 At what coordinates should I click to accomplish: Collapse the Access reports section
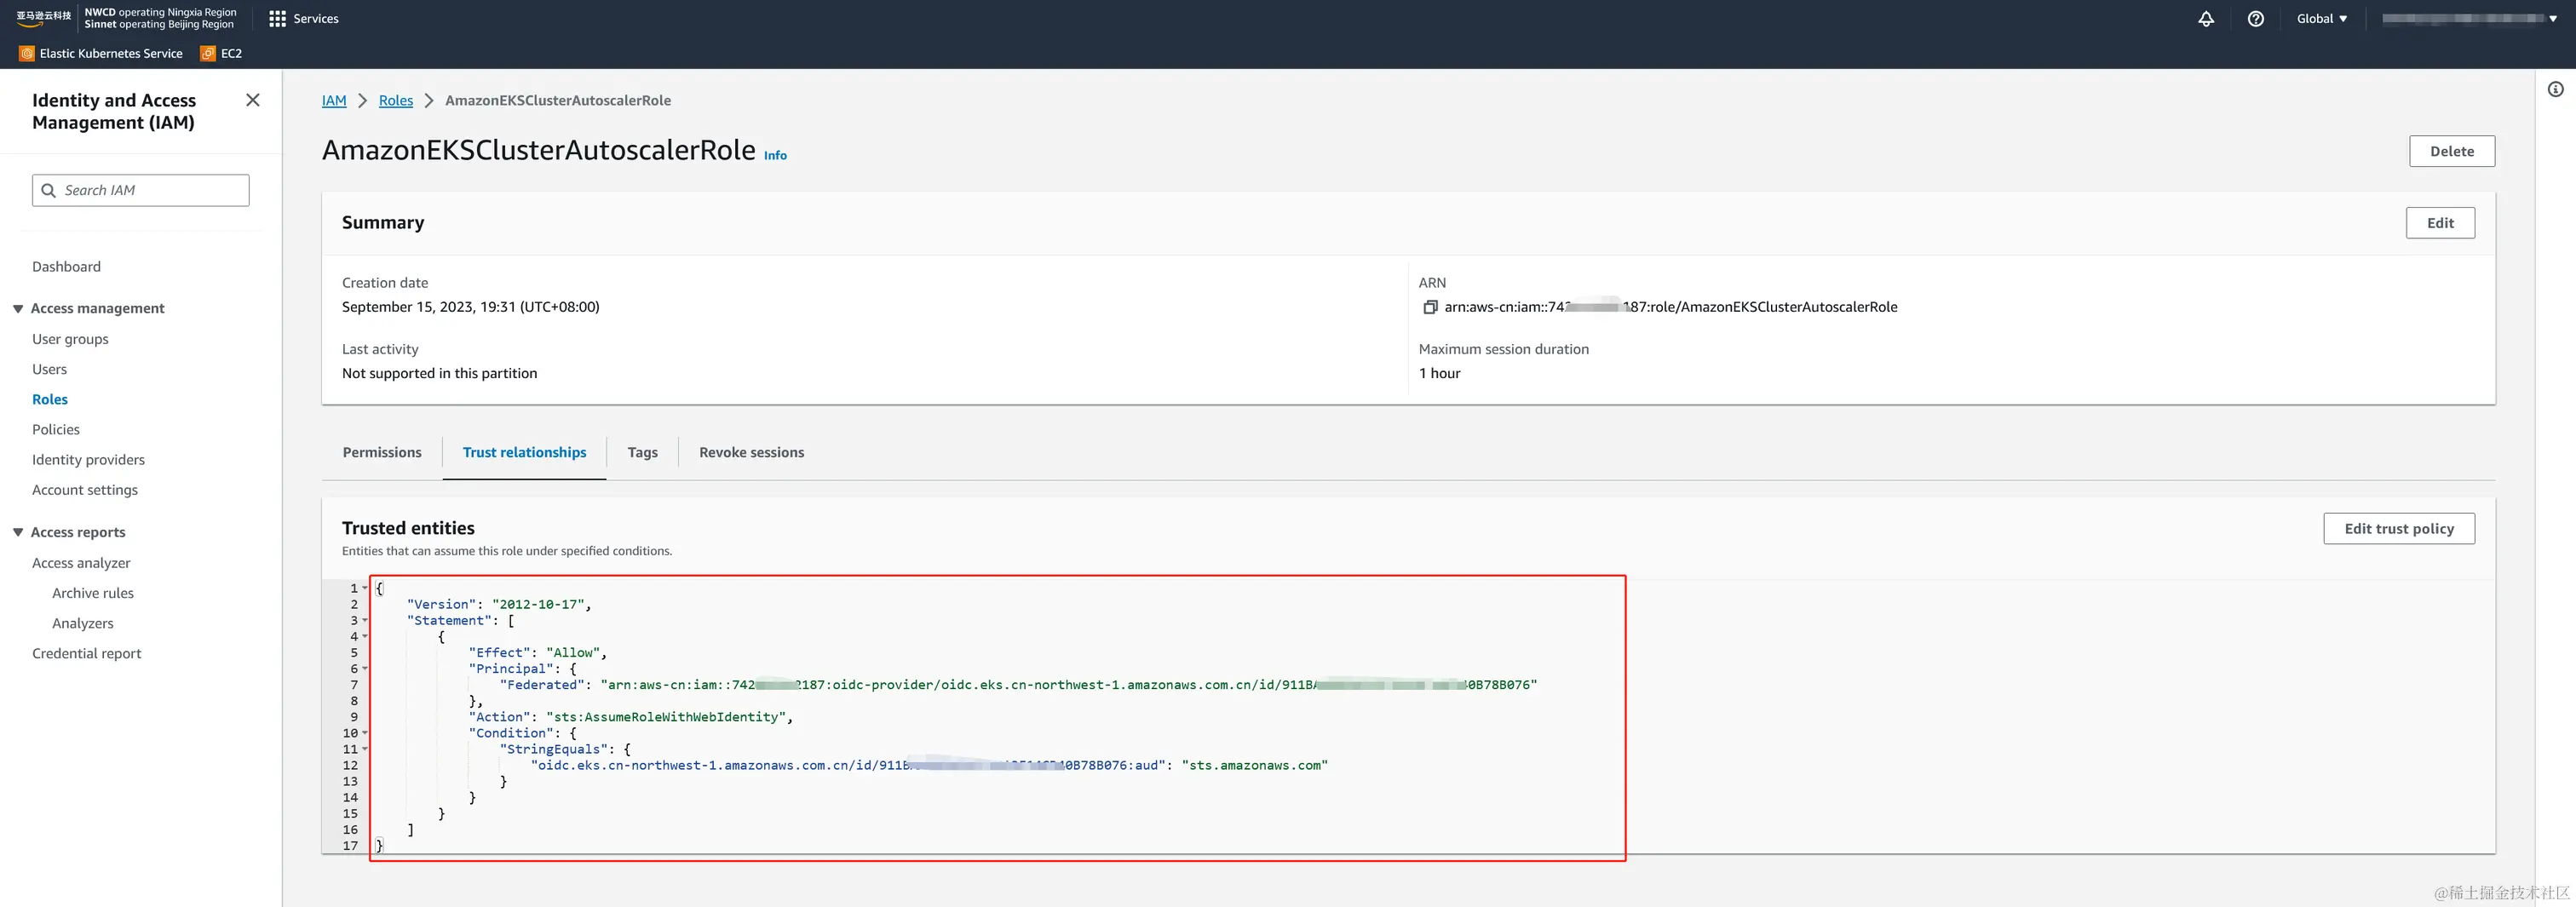18,532
